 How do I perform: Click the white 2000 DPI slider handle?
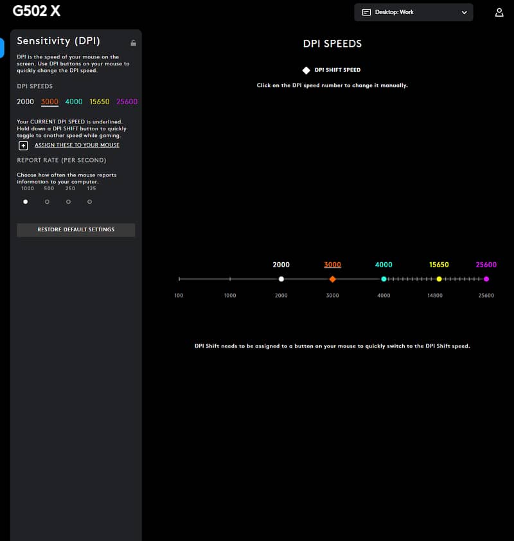[281, 279]
